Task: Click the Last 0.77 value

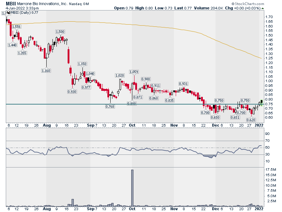Action: click(183, 8)
